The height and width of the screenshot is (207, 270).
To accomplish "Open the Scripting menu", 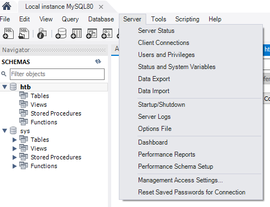I will coord(187,19).
